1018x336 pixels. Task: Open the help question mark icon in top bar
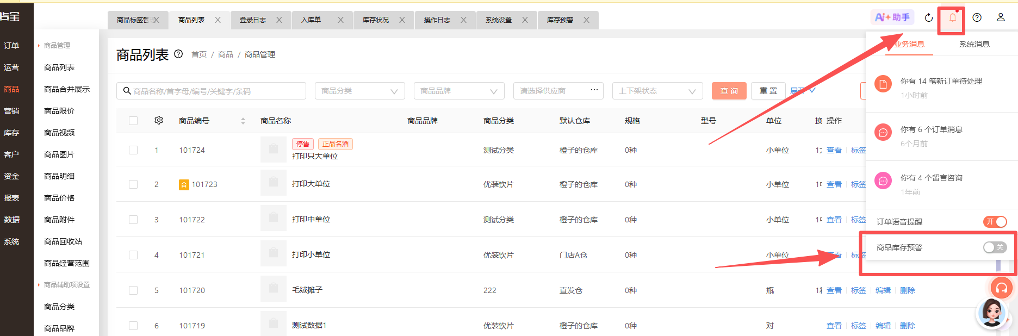pos(977,17)
